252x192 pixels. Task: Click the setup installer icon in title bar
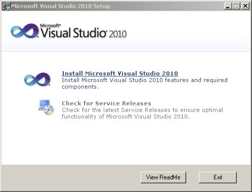pyautogui.click(x=7, y=6)
